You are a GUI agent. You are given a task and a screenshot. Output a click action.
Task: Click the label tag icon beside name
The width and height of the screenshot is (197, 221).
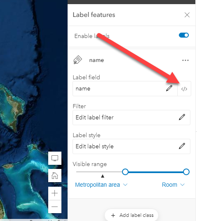coord(77,60)
